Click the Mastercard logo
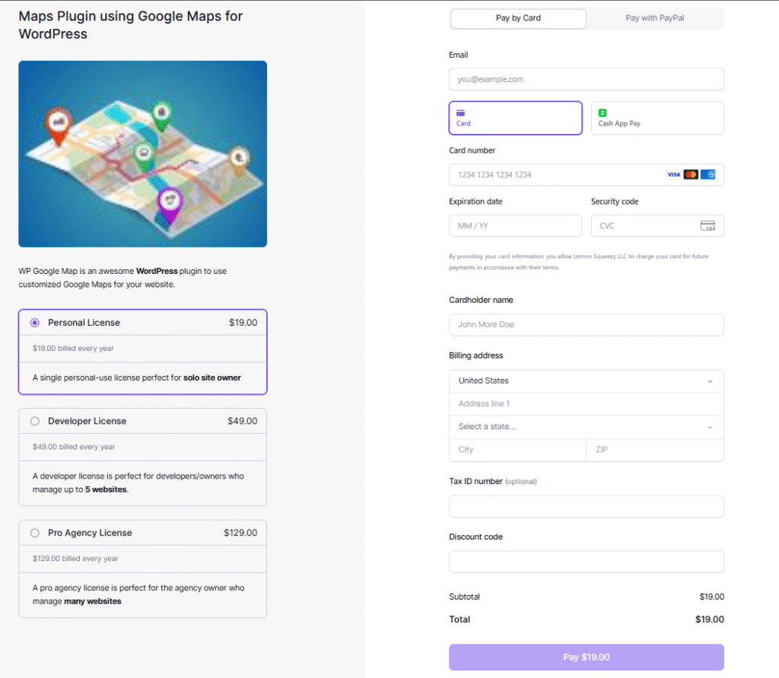 point(691,174)
